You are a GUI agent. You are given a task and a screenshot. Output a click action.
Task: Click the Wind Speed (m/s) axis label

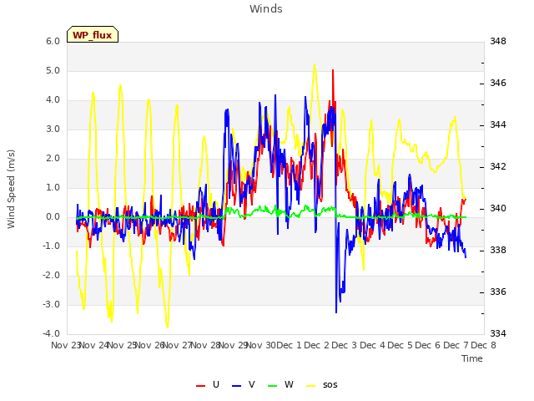11,189
